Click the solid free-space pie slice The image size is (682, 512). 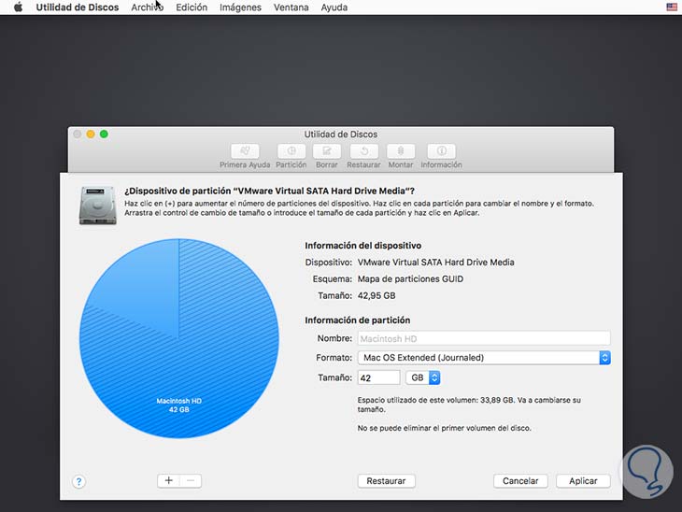coord(144,287)
